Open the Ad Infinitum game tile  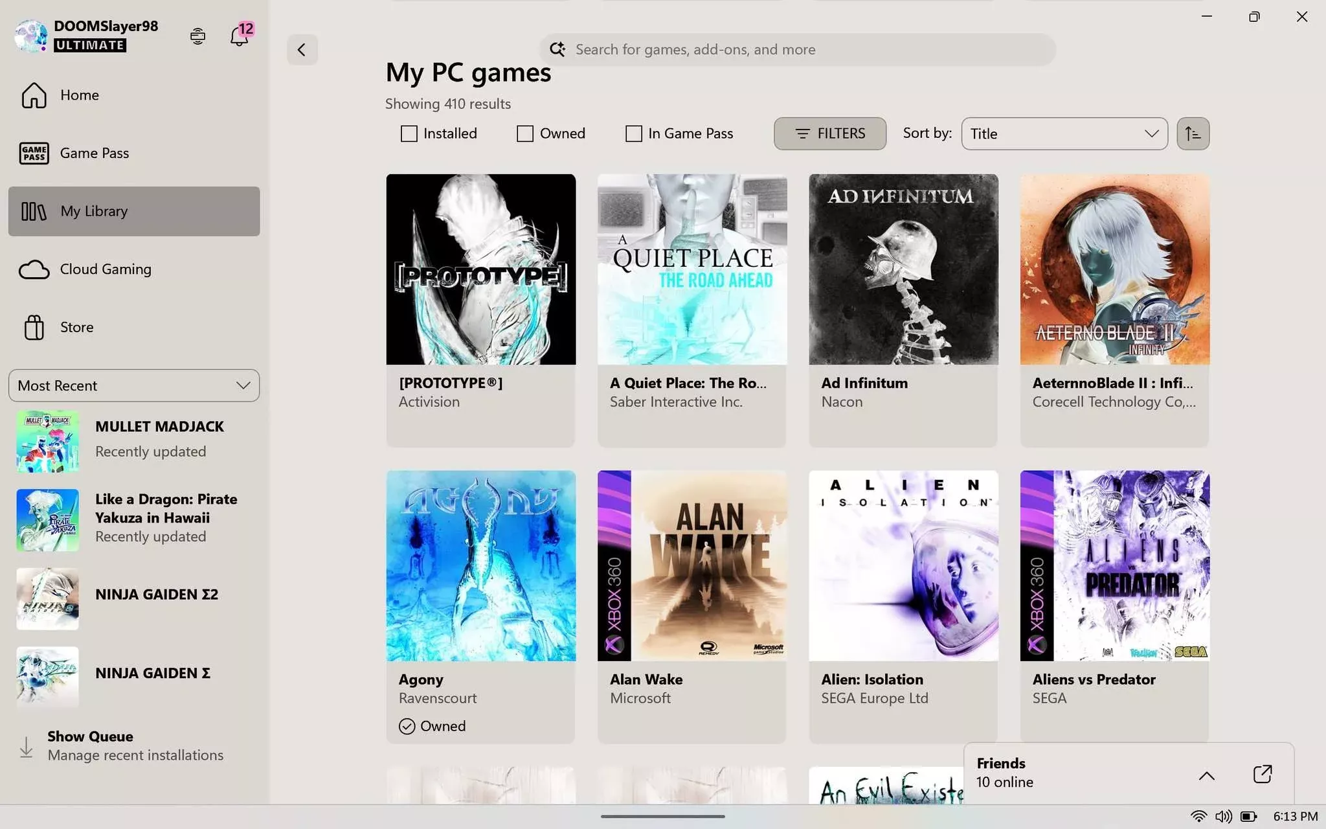[903, 310]
